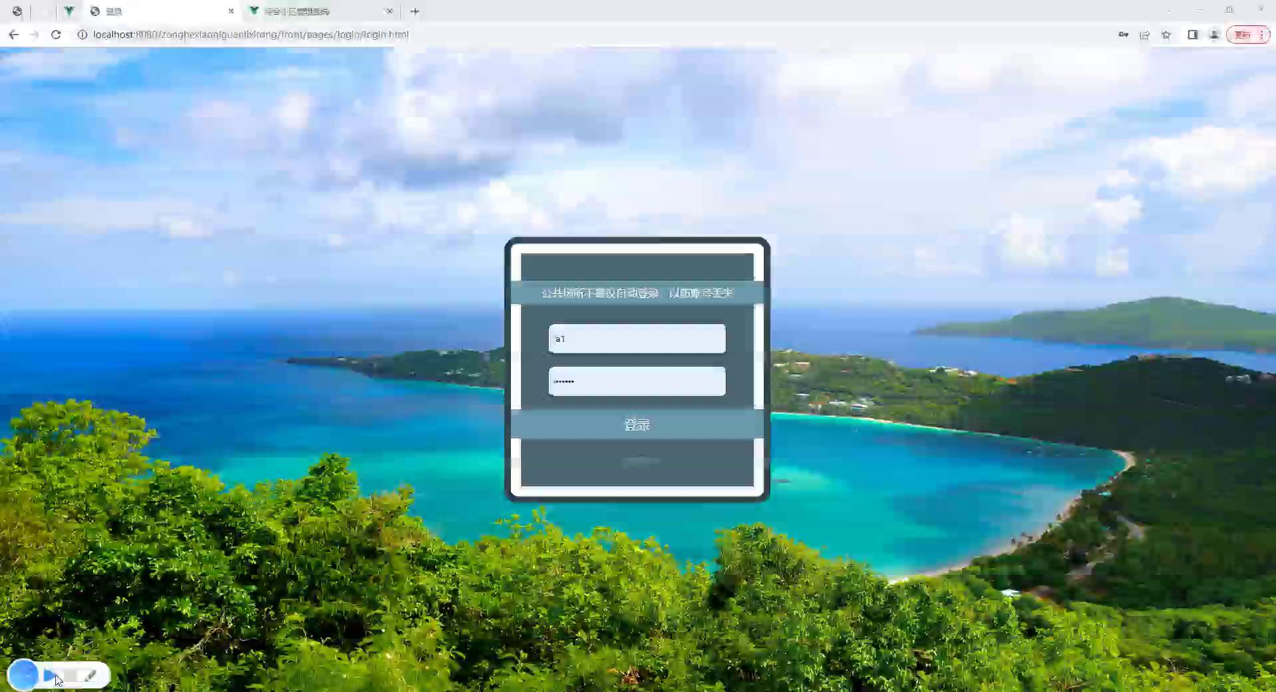Image resolution: width=1276 pixels, height=692 pixels.
Task: Select the first pinned globe tab
Action: coord(17,11)
